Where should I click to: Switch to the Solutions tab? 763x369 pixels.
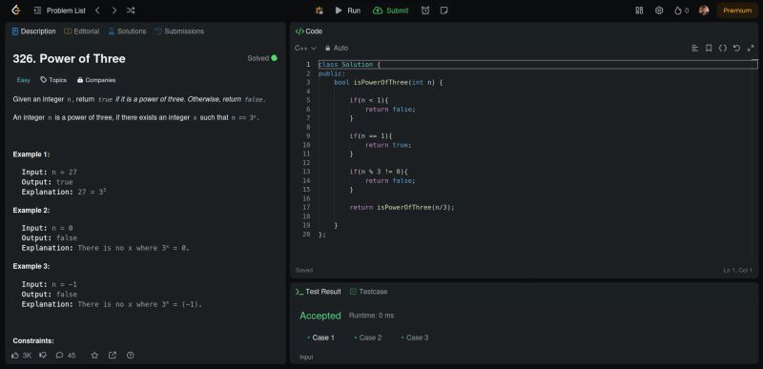(127, 31)
